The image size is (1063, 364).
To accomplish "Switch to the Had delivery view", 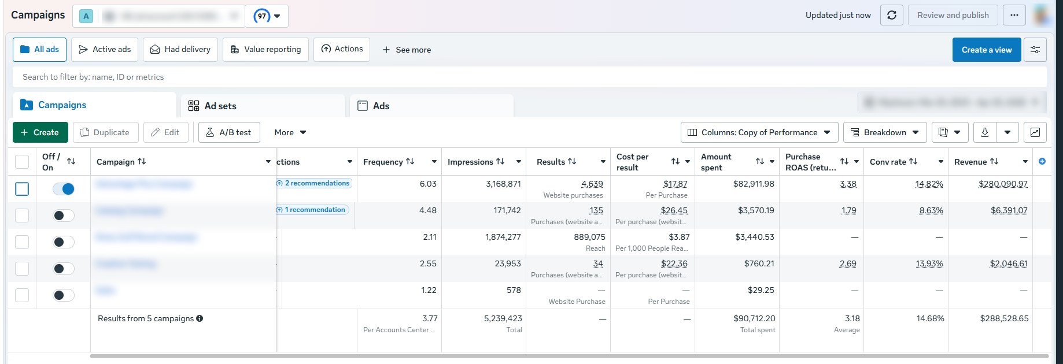I will pos(180,50).
